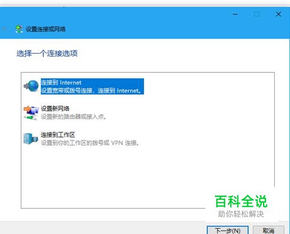Click the globe icon for 连接到 Internet
The height and width of the screenshot is (234, 290).
pos(31,86)
